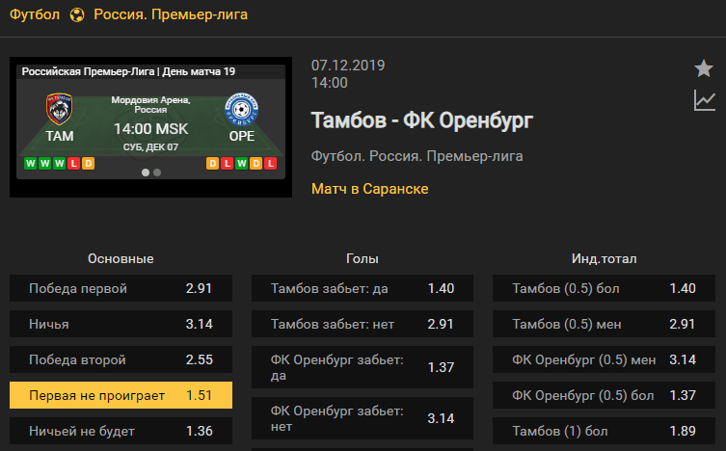Add match to favorites with star icon

click(x=703, y=68)
